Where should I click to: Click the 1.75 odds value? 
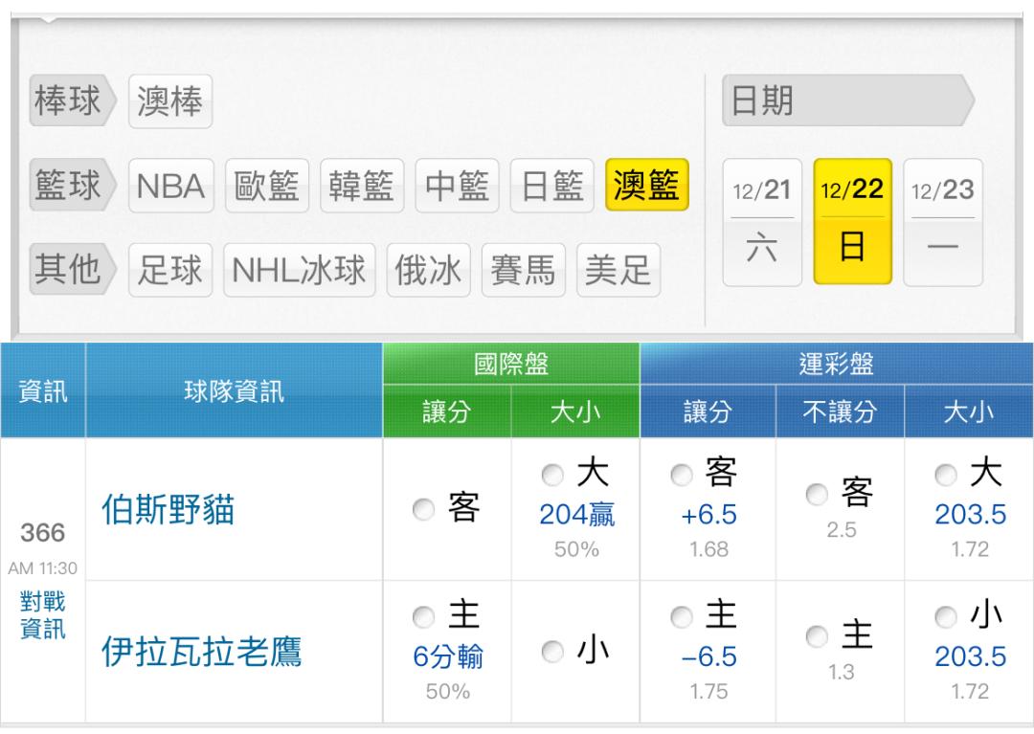click(708, 691)
